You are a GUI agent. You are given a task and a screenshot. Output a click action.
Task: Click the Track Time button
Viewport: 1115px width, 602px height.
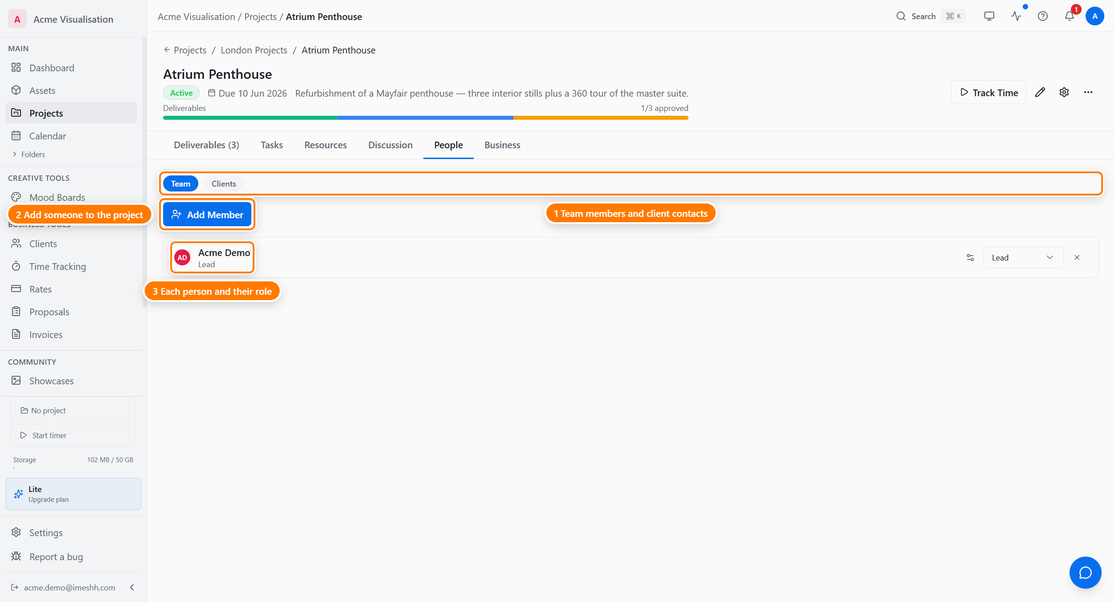(989, 92)
